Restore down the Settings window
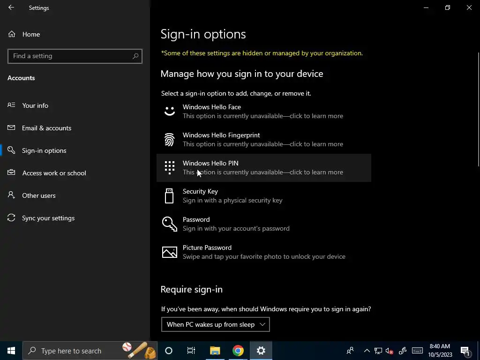This screenshot has height=360, width=480. click(x=448, y=7)
